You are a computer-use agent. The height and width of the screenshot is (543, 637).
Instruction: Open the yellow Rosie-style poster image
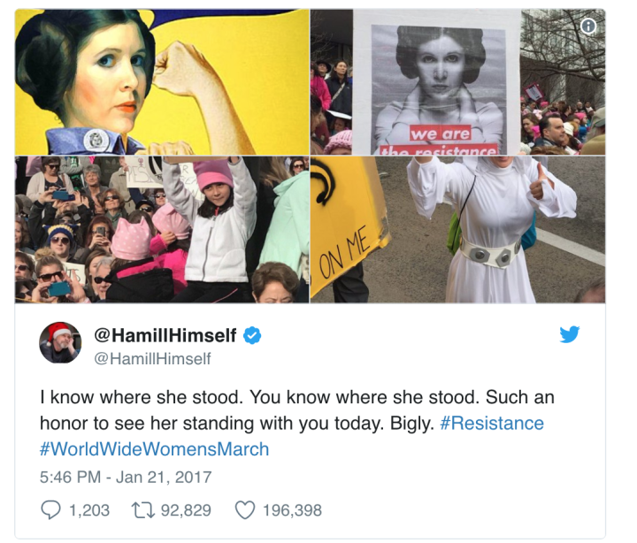tap(162, 81)
